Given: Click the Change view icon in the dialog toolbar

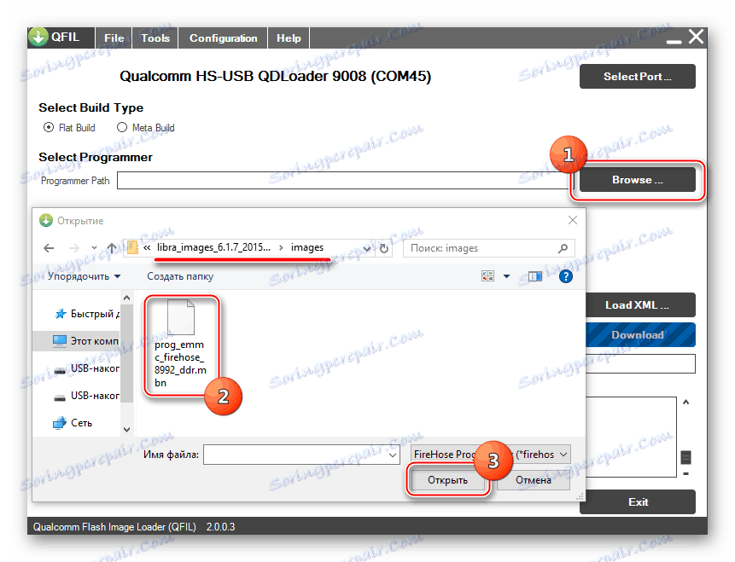Looking at the screenshot, I should click(x=487, y=275).
